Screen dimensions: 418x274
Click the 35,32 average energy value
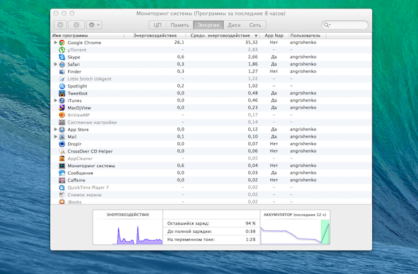[x=251, y=42]
